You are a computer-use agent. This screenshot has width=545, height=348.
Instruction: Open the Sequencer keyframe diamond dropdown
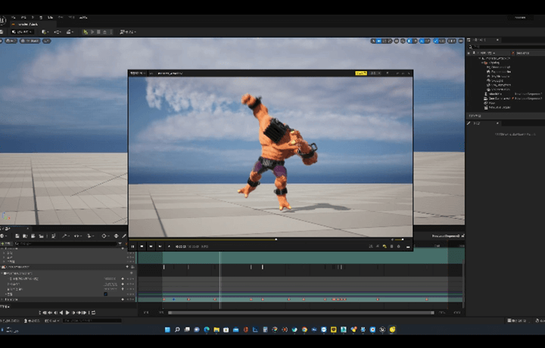pyautogui.click(x=104, y=236)
